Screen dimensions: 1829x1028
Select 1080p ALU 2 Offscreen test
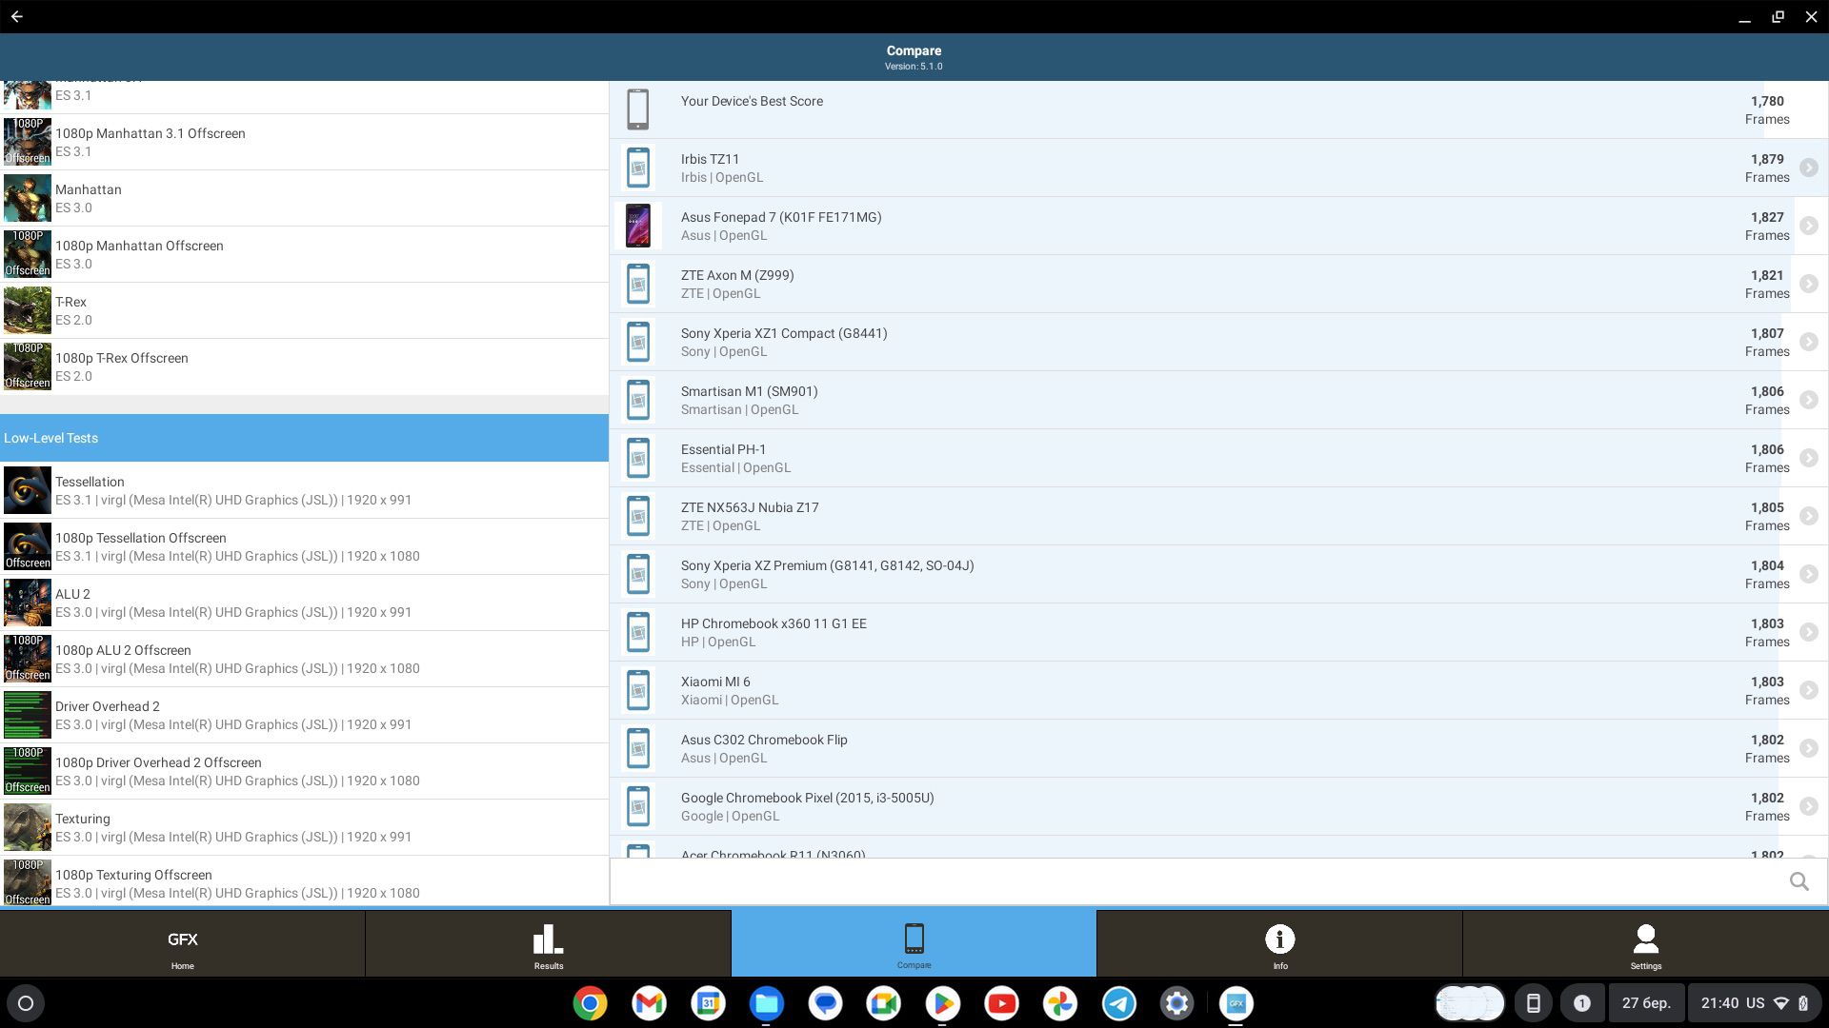pyautogui.click(x=304, y=659)
